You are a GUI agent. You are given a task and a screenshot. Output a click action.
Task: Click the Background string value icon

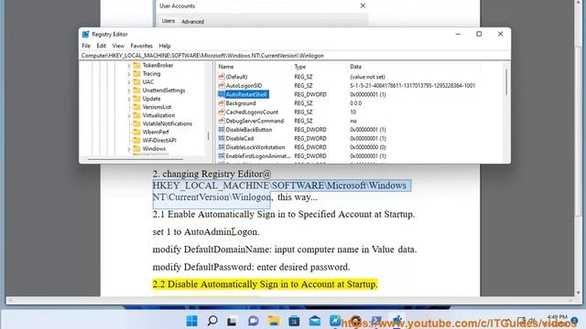tap(222, 103)
